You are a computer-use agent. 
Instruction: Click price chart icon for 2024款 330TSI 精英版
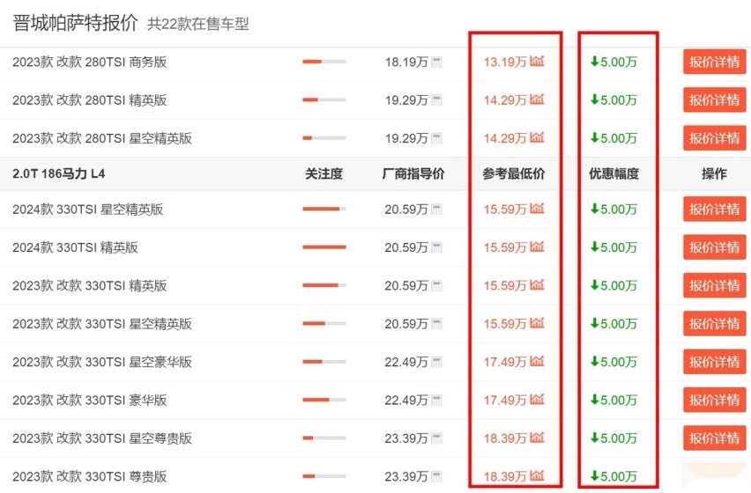pyautogui.click(x=537, y=246)
